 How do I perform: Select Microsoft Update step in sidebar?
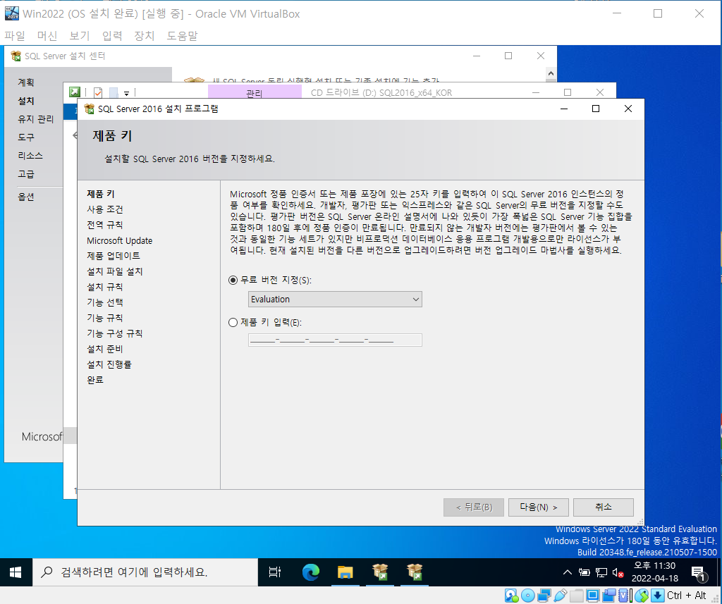tap(120, 241)
